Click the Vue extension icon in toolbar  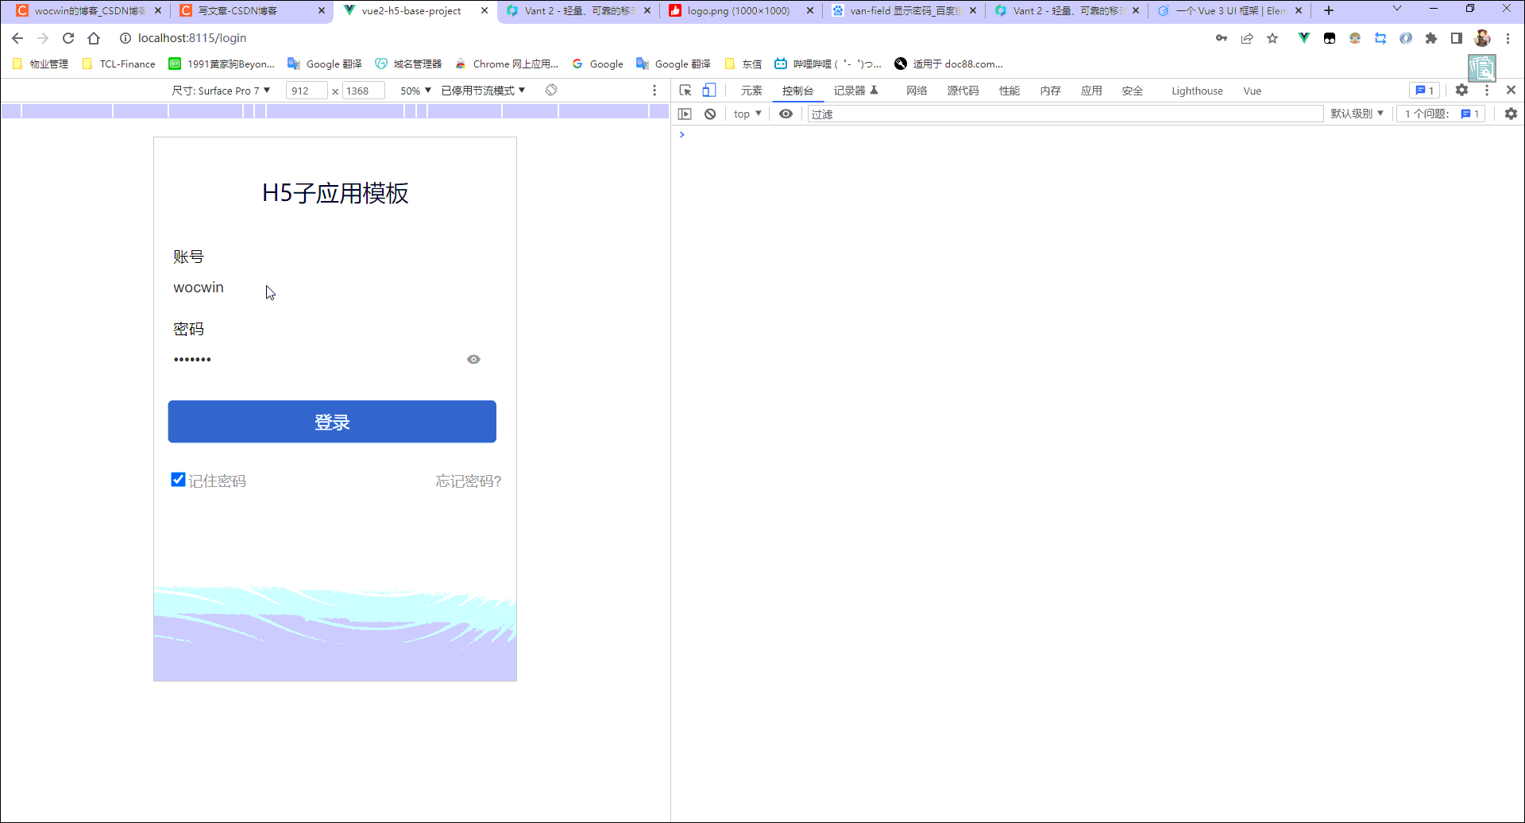pos(1303,37)
